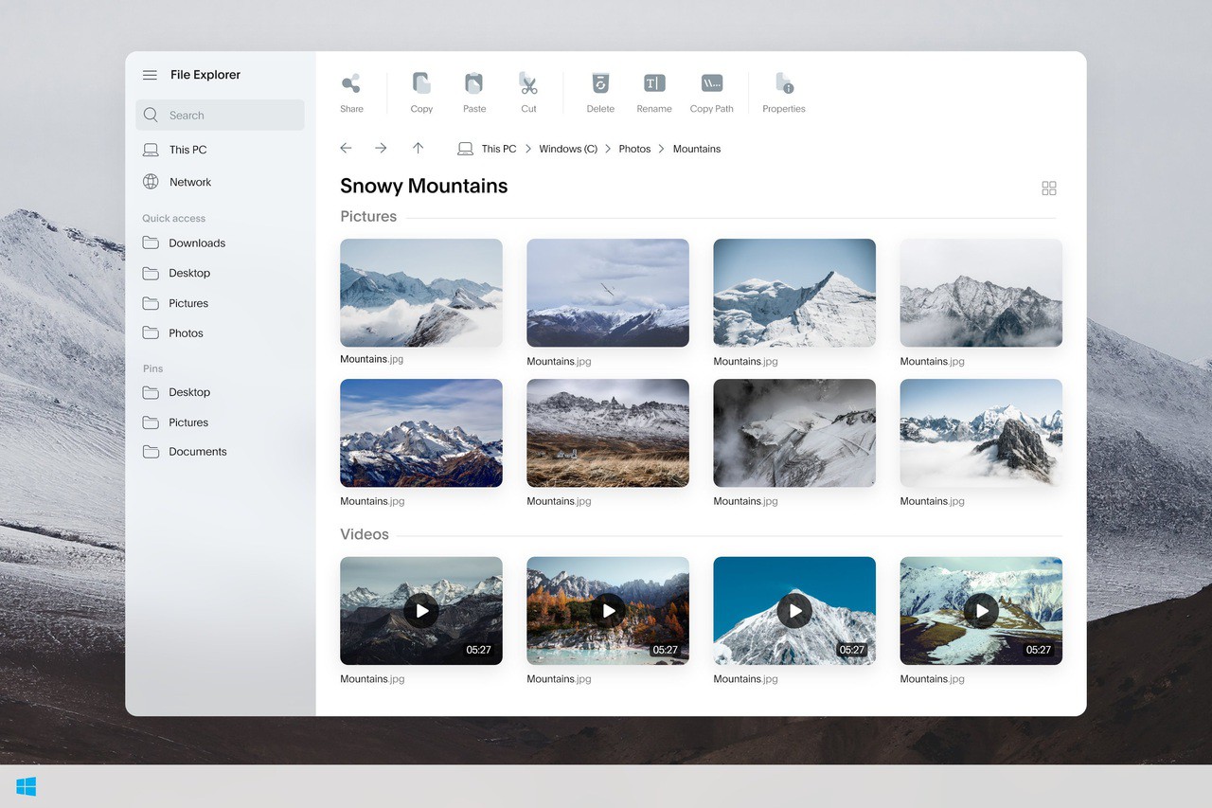This screenshot has height=808, width=1212.
Task: Click the Rename toolbar icon
Action: [x=654, y=84]
